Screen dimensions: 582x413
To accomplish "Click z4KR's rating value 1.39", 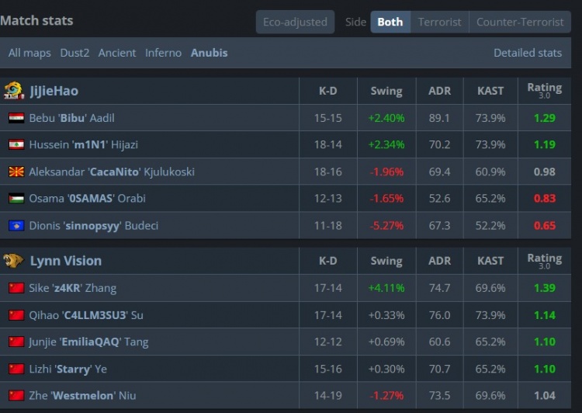I will click(545, 288).
